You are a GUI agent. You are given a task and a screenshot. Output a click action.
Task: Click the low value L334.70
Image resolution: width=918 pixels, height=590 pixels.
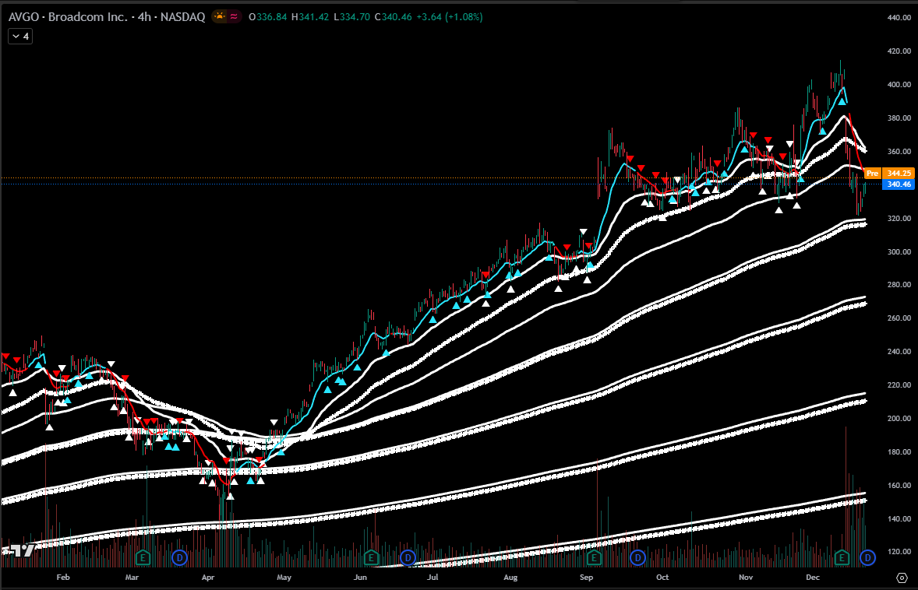pos(352,17)
